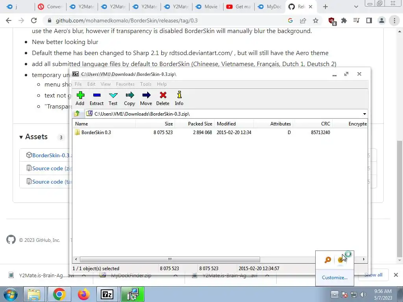Switch to the YouTube Get ma tab
The height and width of the screenshot is (302, 403).
pos(239,7)
